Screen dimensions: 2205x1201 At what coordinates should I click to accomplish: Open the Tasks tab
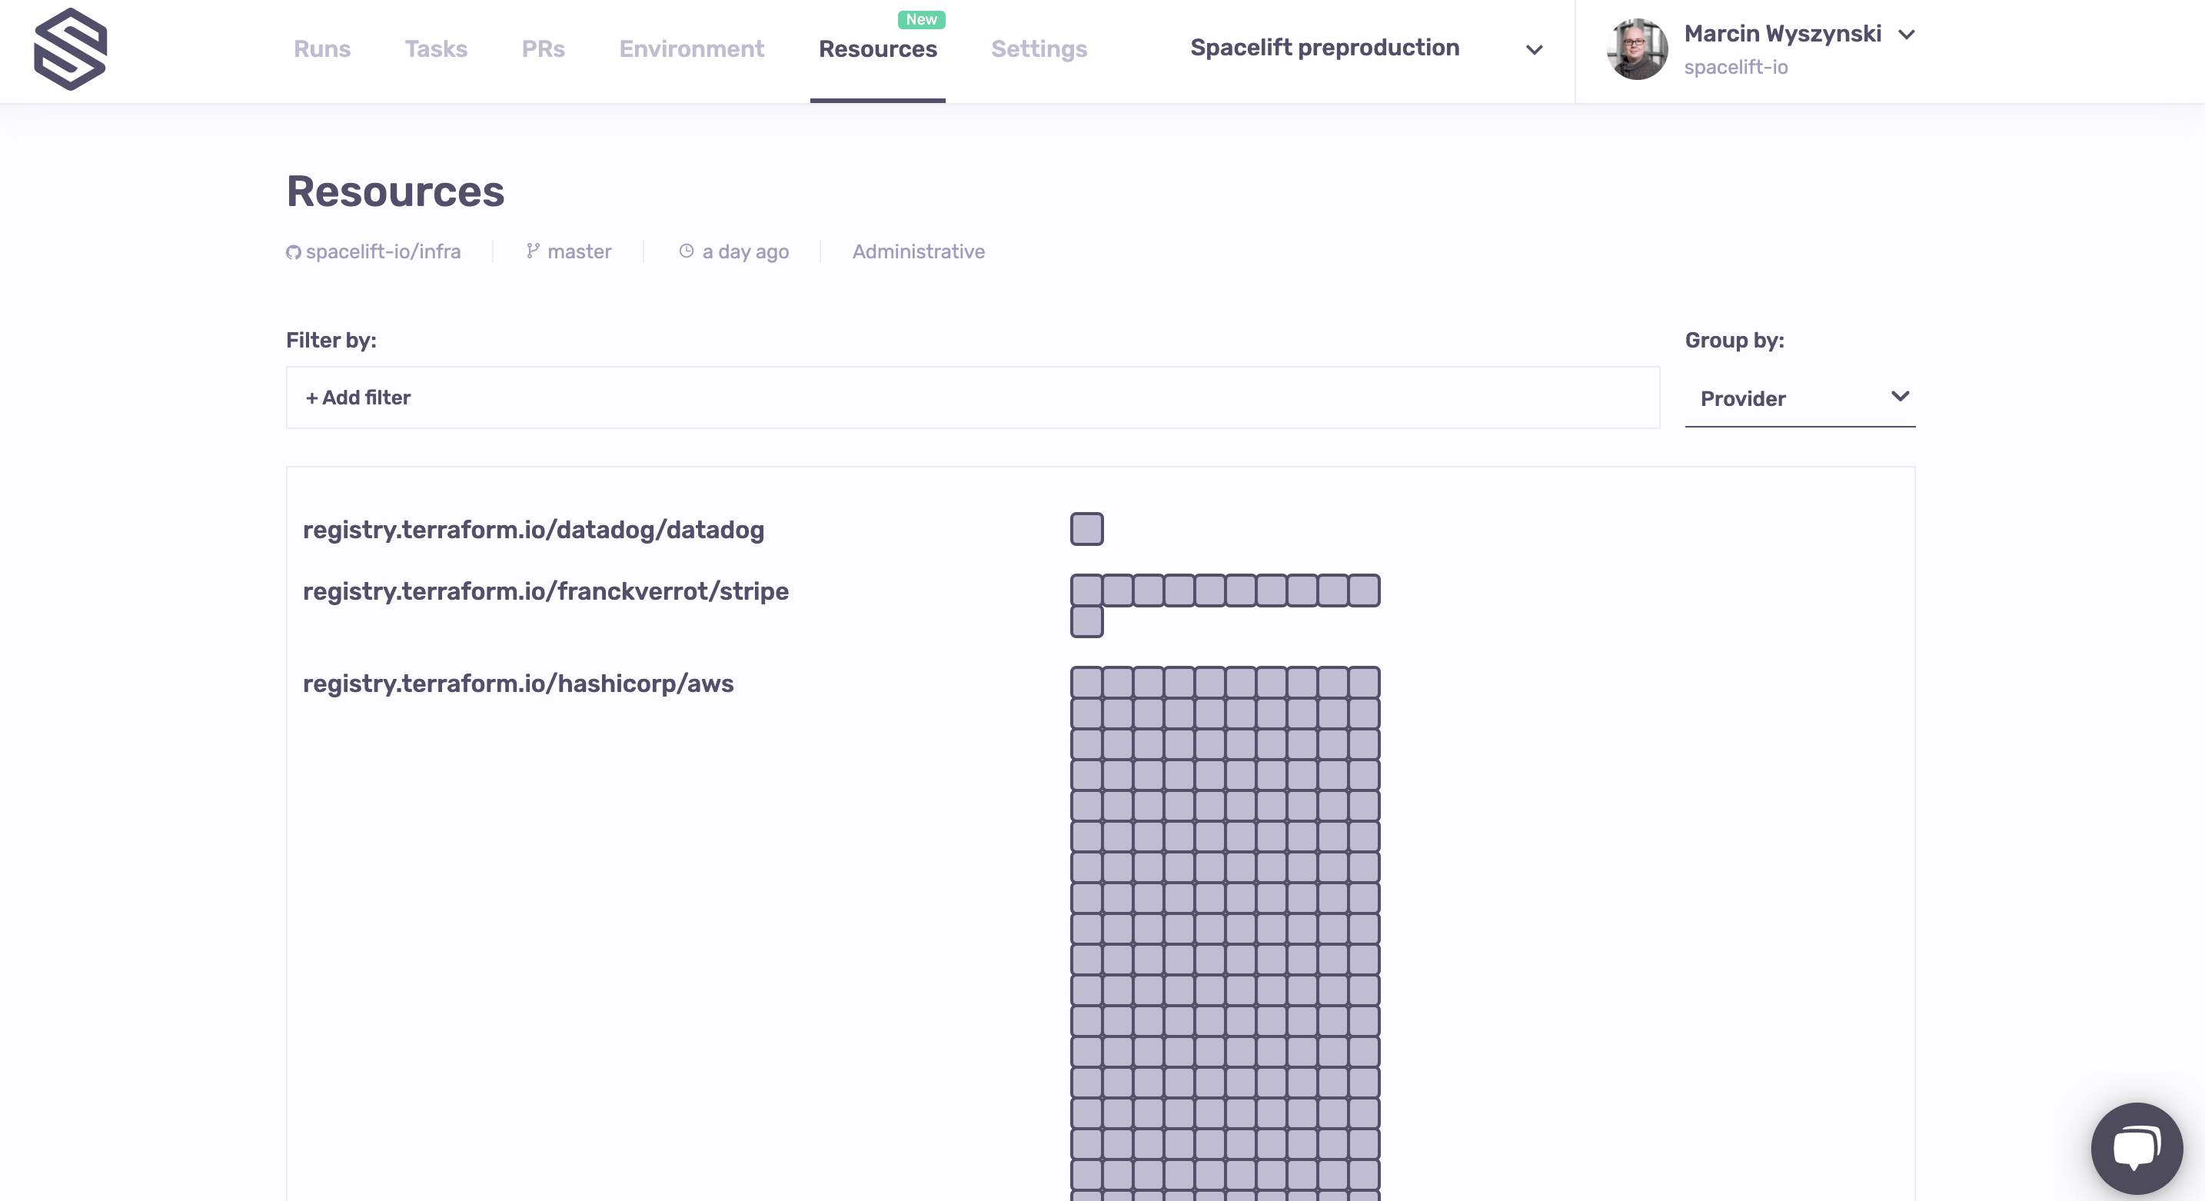coord(436,48)
